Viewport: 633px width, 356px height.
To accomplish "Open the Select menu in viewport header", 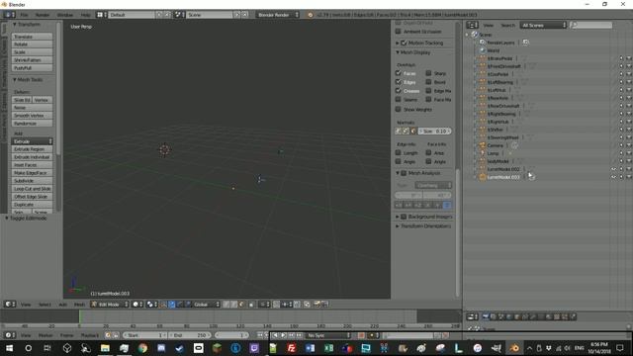I will pyautogui.click(x=45, y=305).
